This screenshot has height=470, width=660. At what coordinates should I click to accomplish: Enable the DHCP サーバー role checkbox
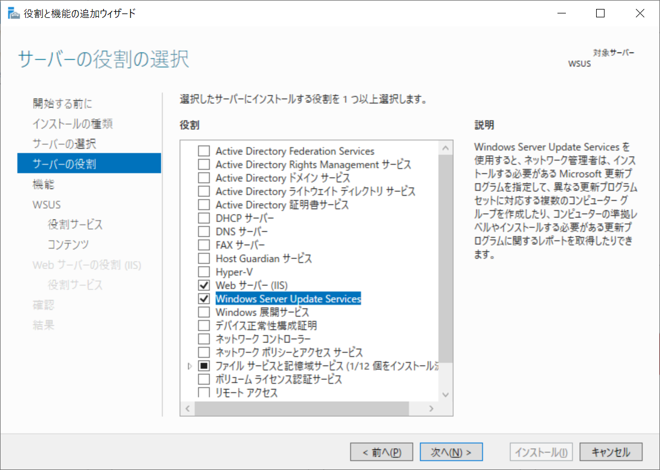pyautogui.click(x=204, y=218)
